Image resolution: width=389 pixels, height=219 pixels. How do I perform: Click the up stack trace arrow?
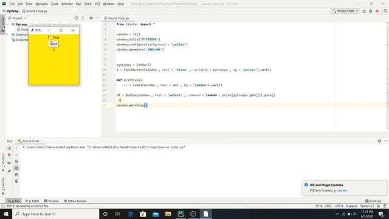pos(16,148)
